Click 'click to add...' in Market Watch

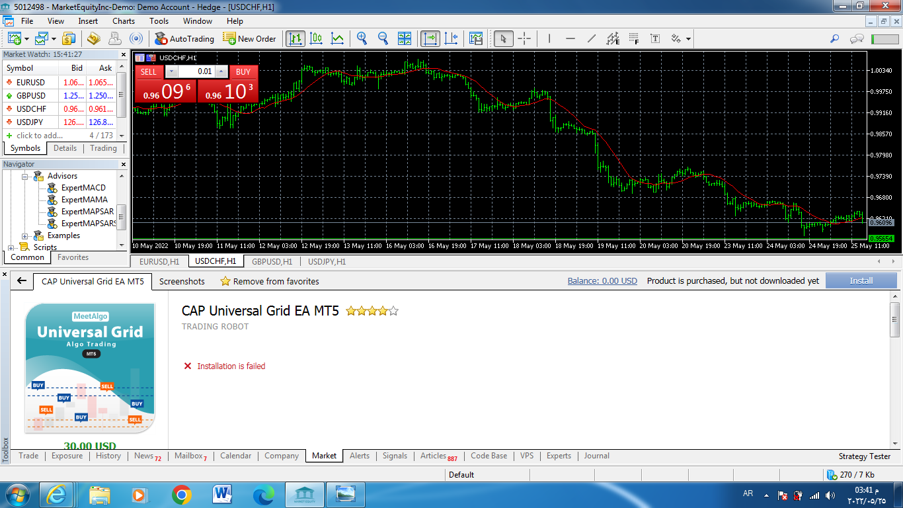tap(40, 136)
